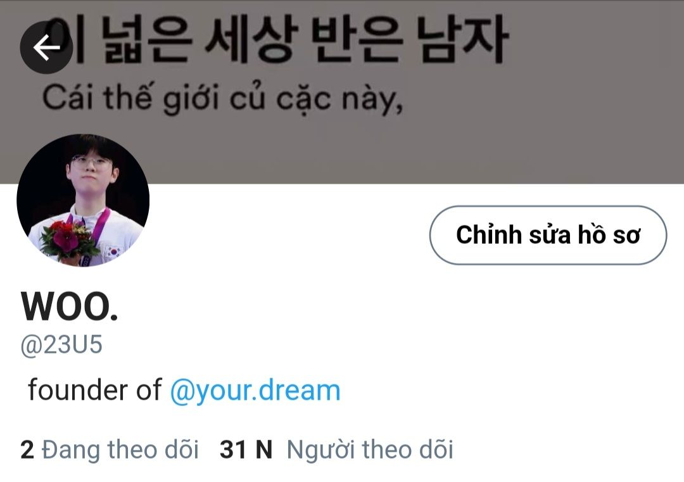This screenshot has height=482, width=684.
Task: Click the 'founder of' bio text
Action: [x=94, y=390]
